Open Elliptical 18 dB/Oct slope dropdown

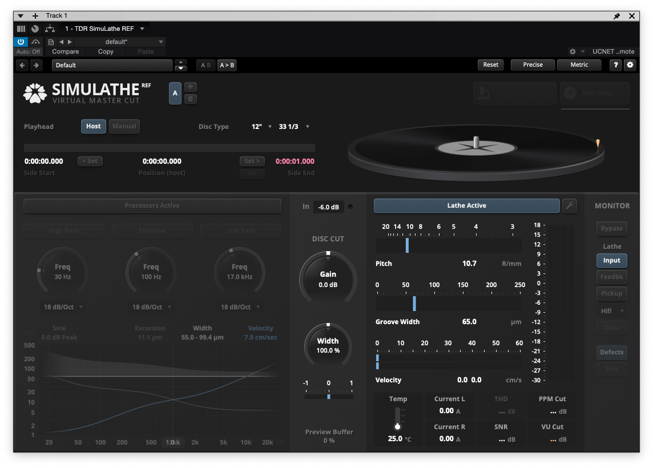pos(152,307)
